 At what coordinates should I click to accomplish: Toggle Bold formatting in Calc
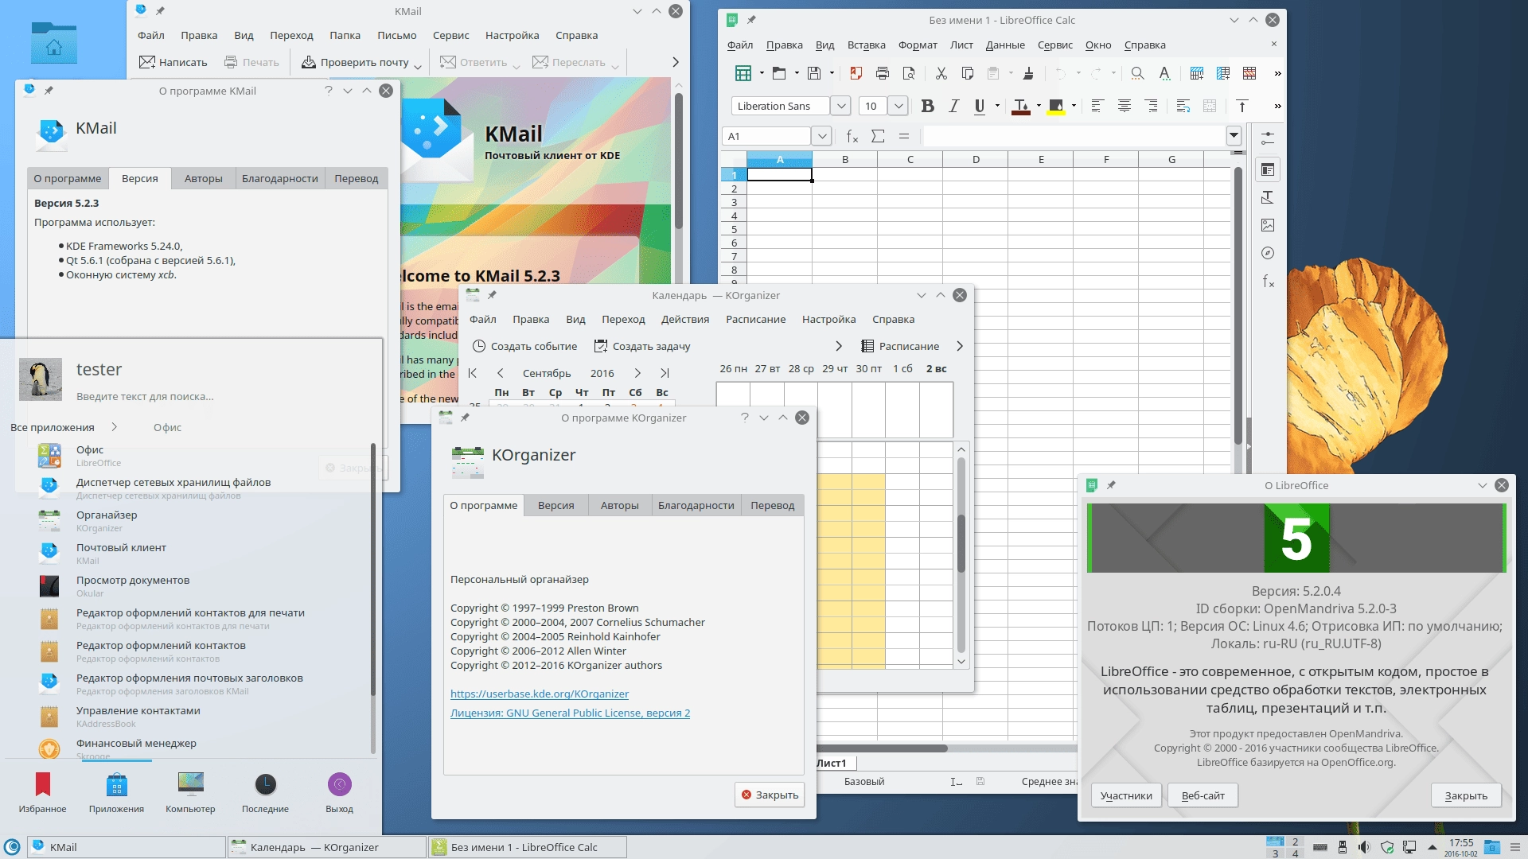pos(927,106)
